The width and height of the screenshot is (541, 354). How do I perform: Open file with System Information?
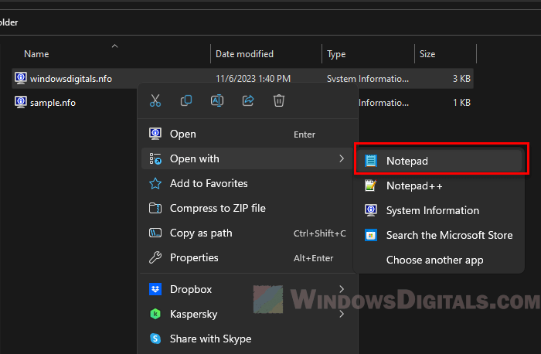439,210
